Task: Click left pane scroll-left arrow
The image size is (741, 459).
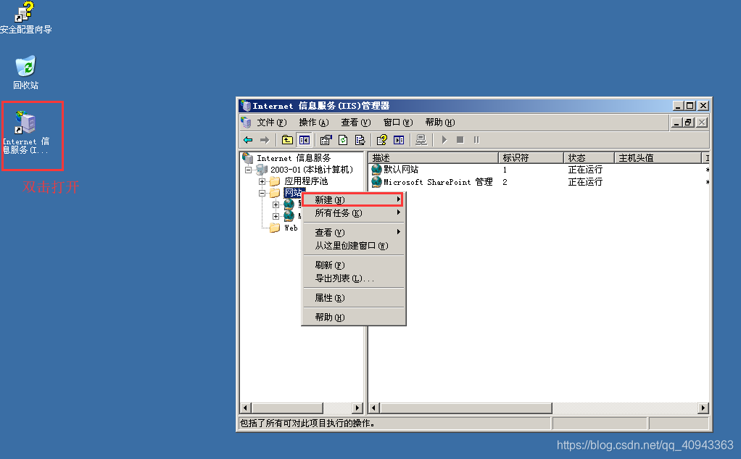Action: pyautogui.click(x=245, y=408)
